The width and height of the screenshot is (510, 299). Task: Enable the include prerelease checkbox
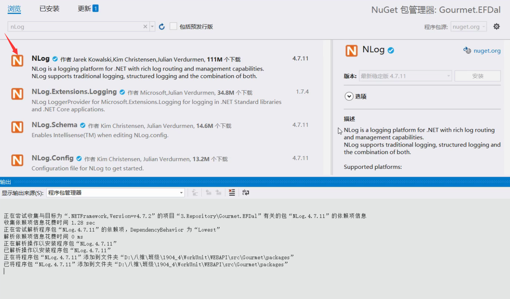click(x=173, y=27)
